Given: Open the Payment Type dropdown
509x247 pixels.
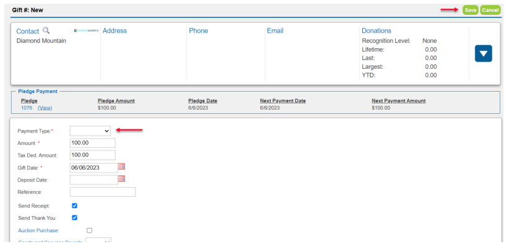Looking at the screenshot, I should [90, 131].
